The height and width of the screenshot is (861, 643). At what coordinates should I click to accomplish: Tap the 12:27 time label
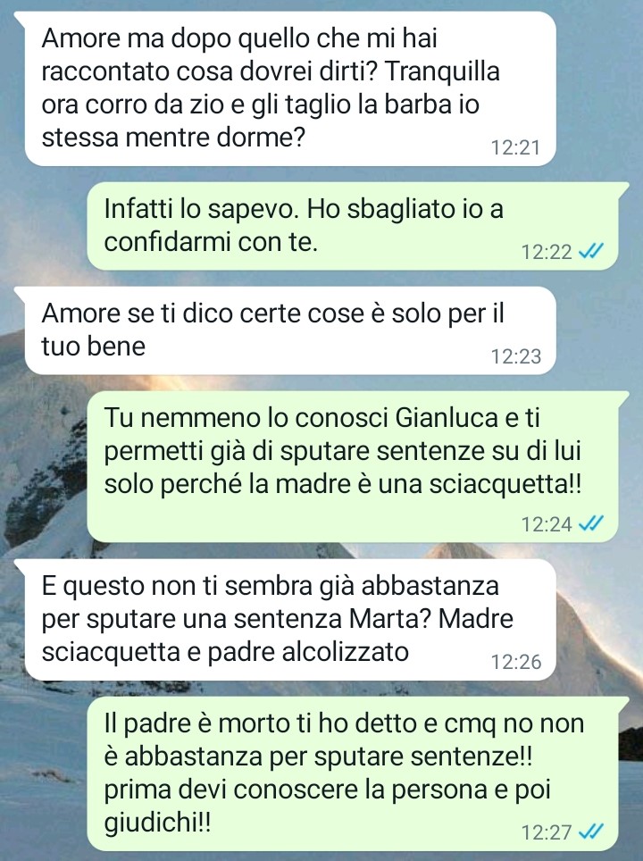click(x=547, y=832)
